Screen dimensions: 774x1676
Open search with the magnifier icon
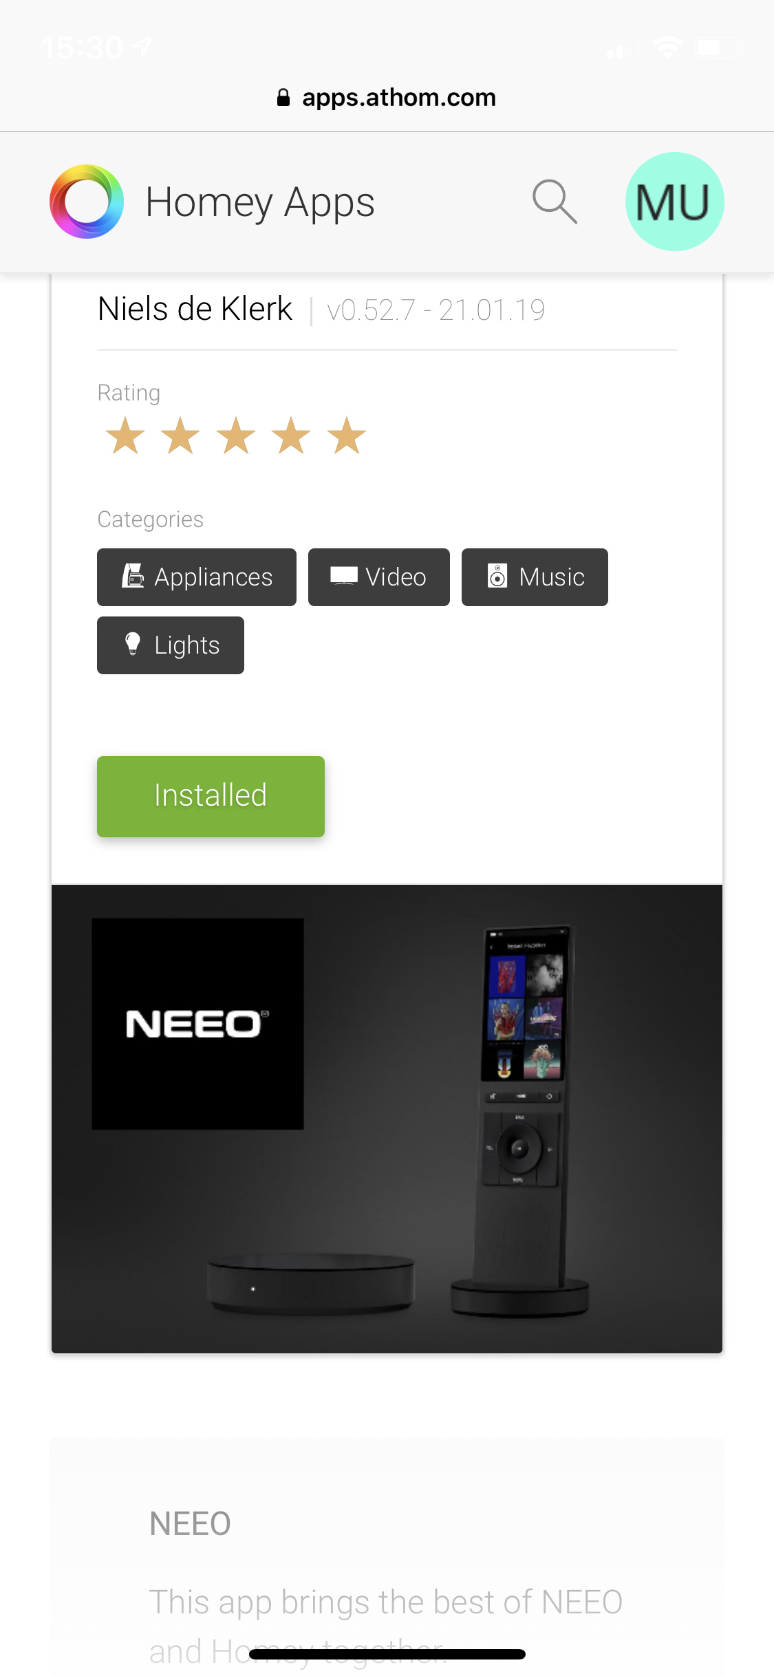555,202
